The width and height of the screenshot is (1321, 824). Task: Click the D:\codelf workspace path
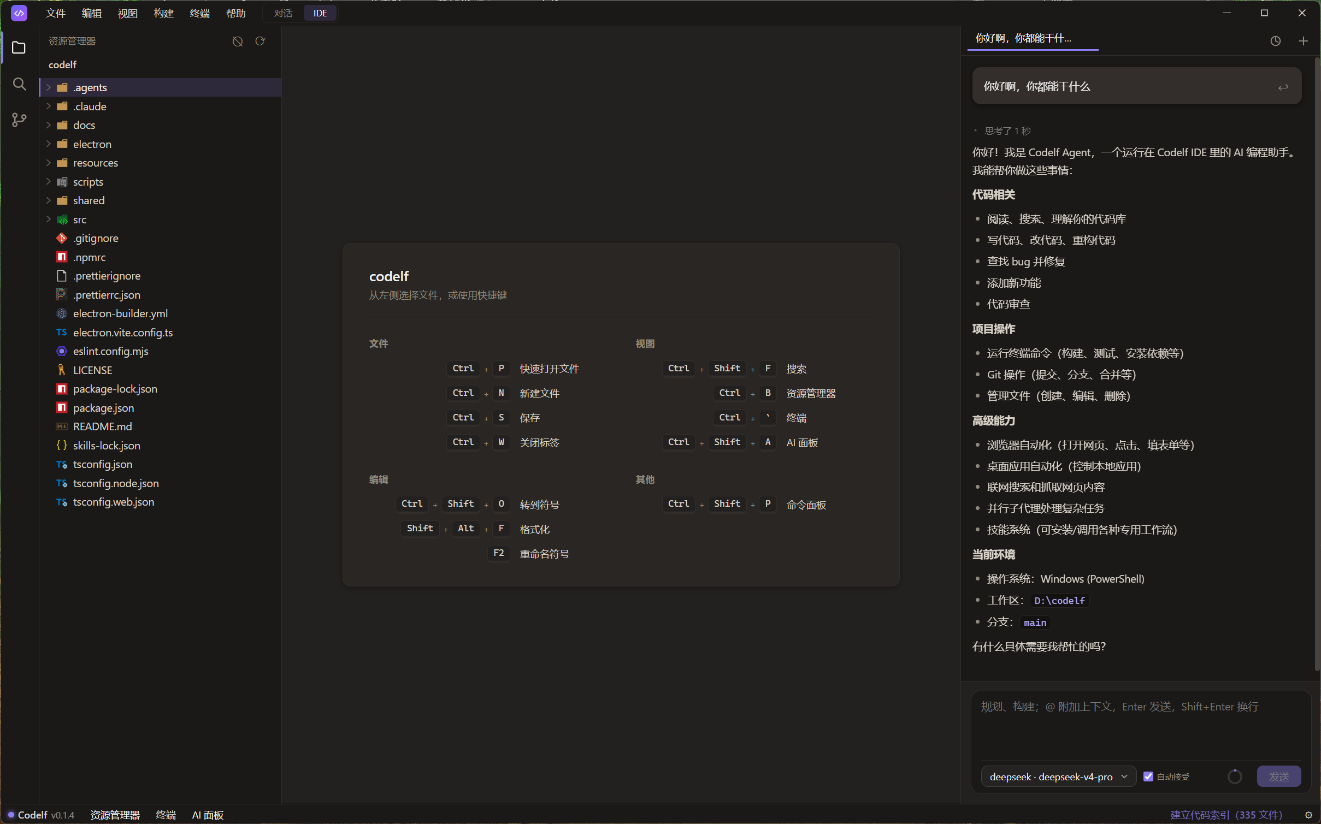click(x=1060, y=601)
